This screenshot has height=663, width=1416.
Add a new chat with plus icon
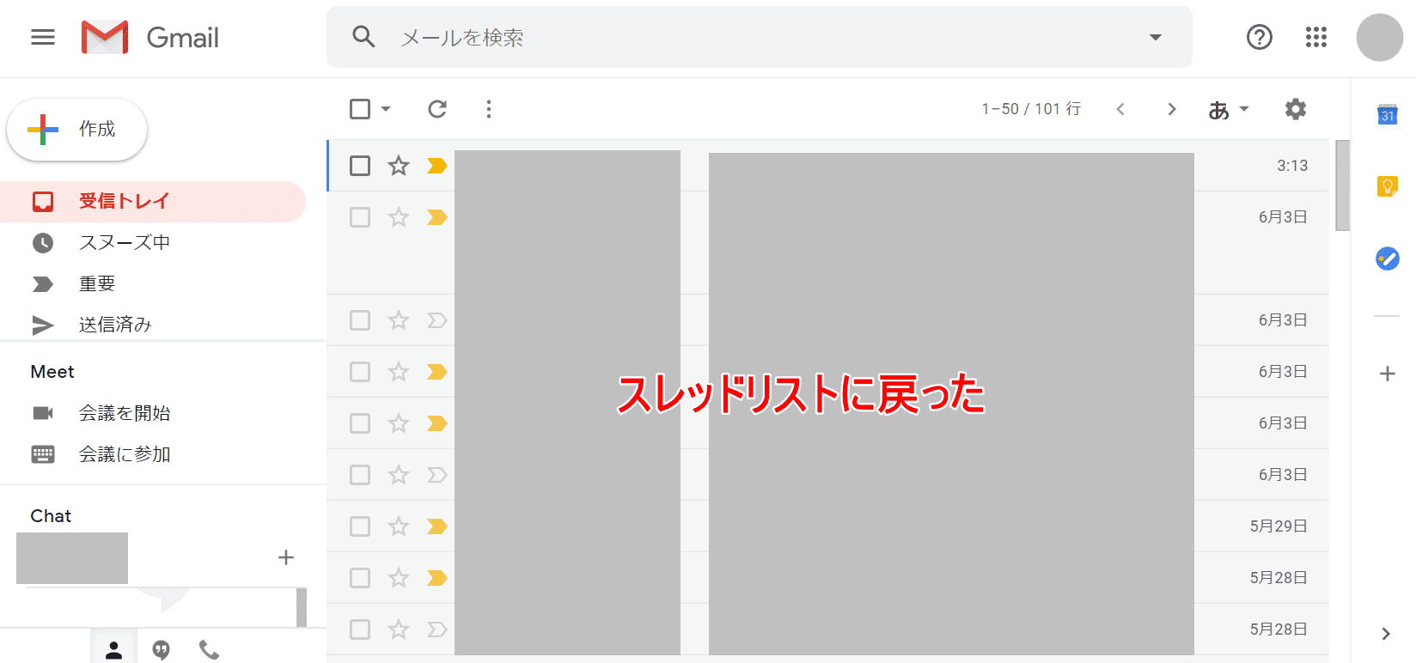286,557
